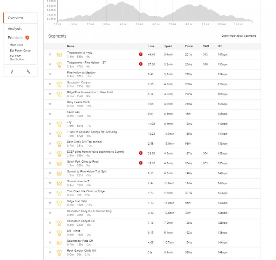The height and width of the screenshot is (260, 276).
Task: Click the Name column header
Action: pyautogui.click(x=71, y=46)
